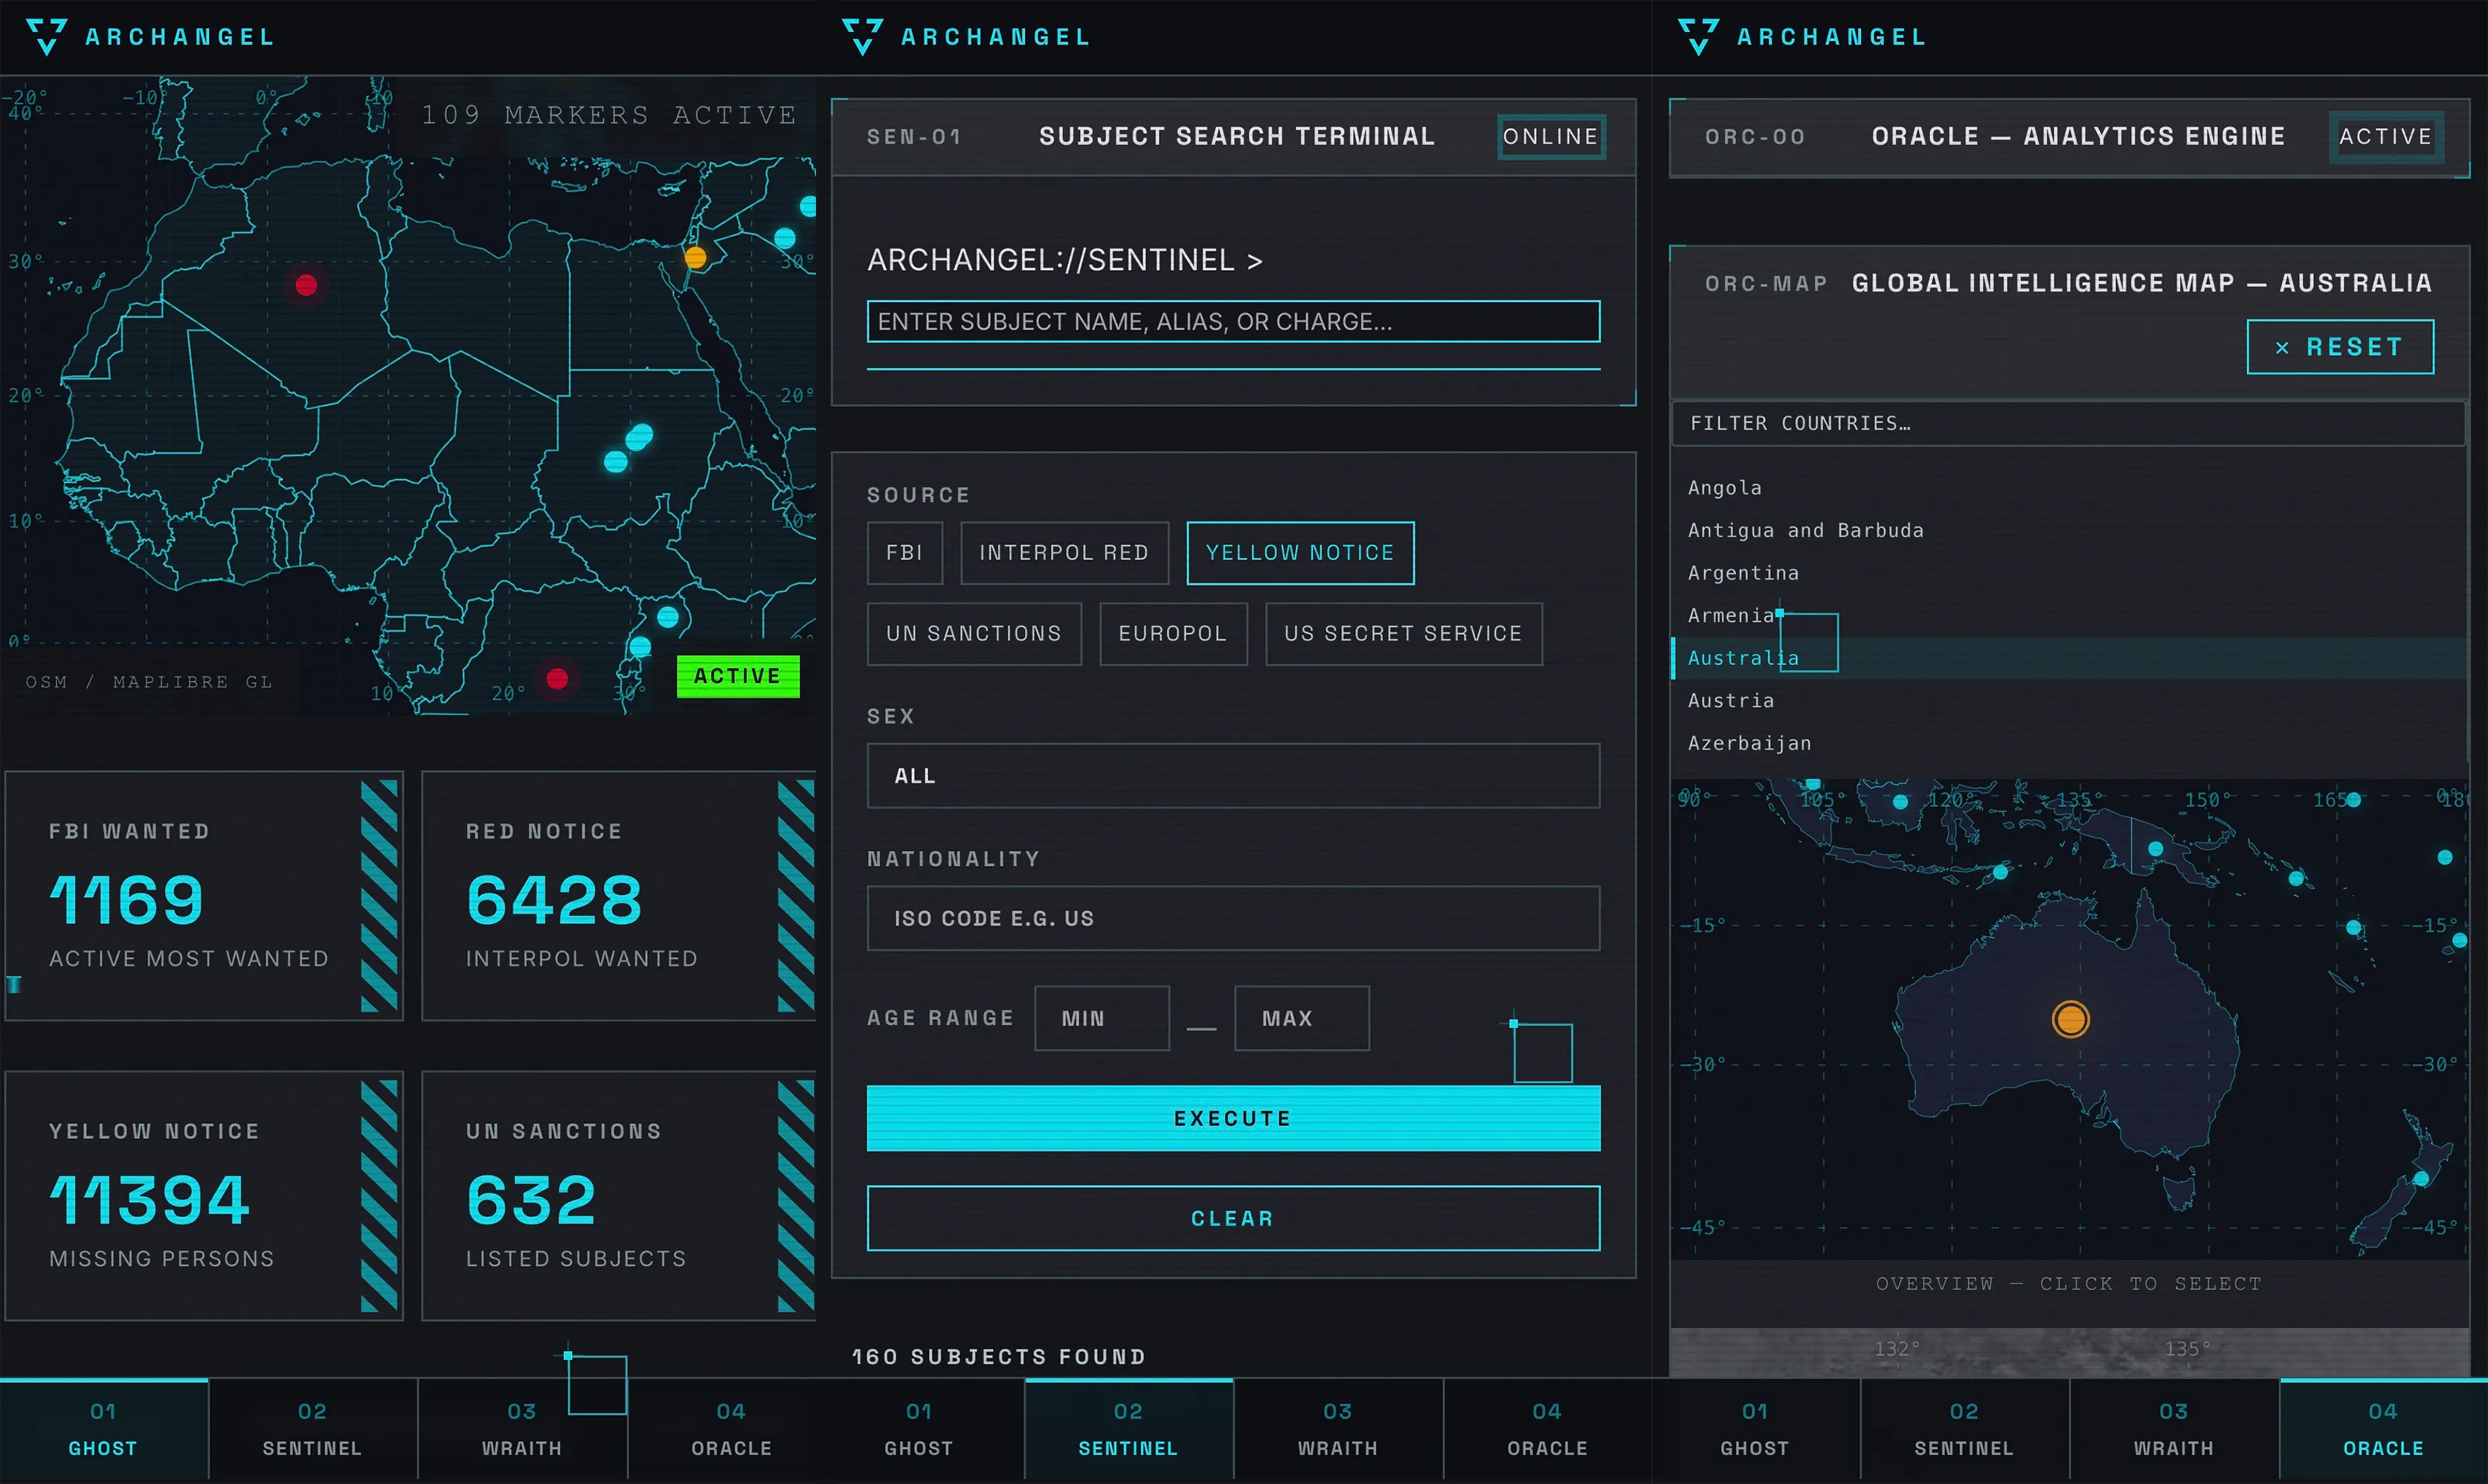
Task: Click the orange marker near Egypt on map
Action: point(695,257)
